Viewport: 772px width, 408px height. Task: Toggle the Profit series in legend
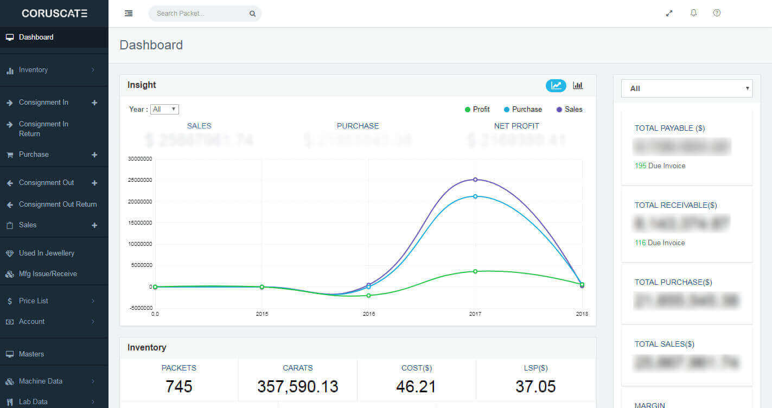(x=477, y=110)
